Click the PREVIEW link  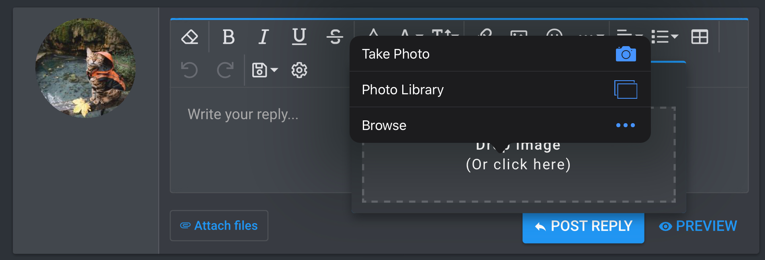point(698,226)
